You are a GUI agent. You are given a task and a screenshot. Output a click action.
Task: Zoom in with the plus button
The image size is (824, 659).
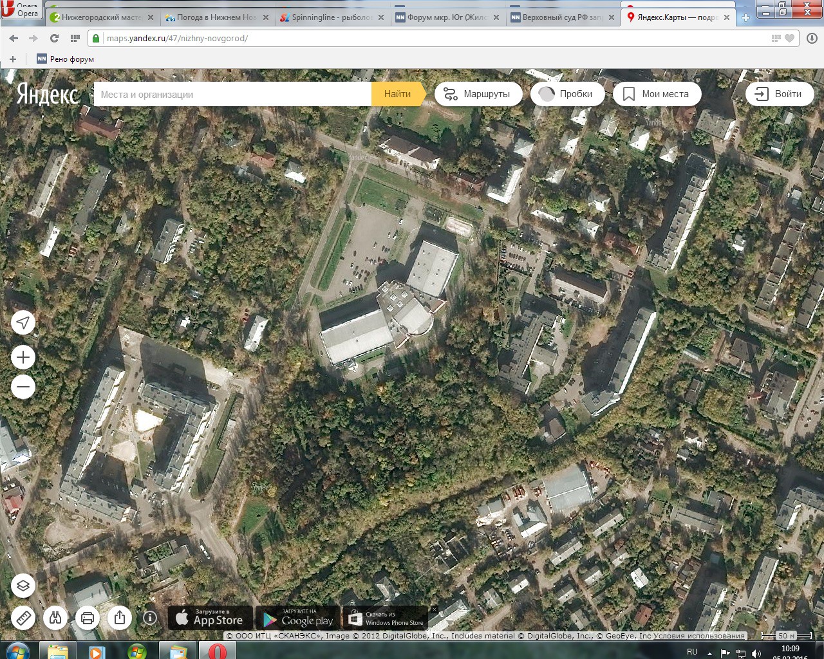pyautogui.click(x=23, y=357)
